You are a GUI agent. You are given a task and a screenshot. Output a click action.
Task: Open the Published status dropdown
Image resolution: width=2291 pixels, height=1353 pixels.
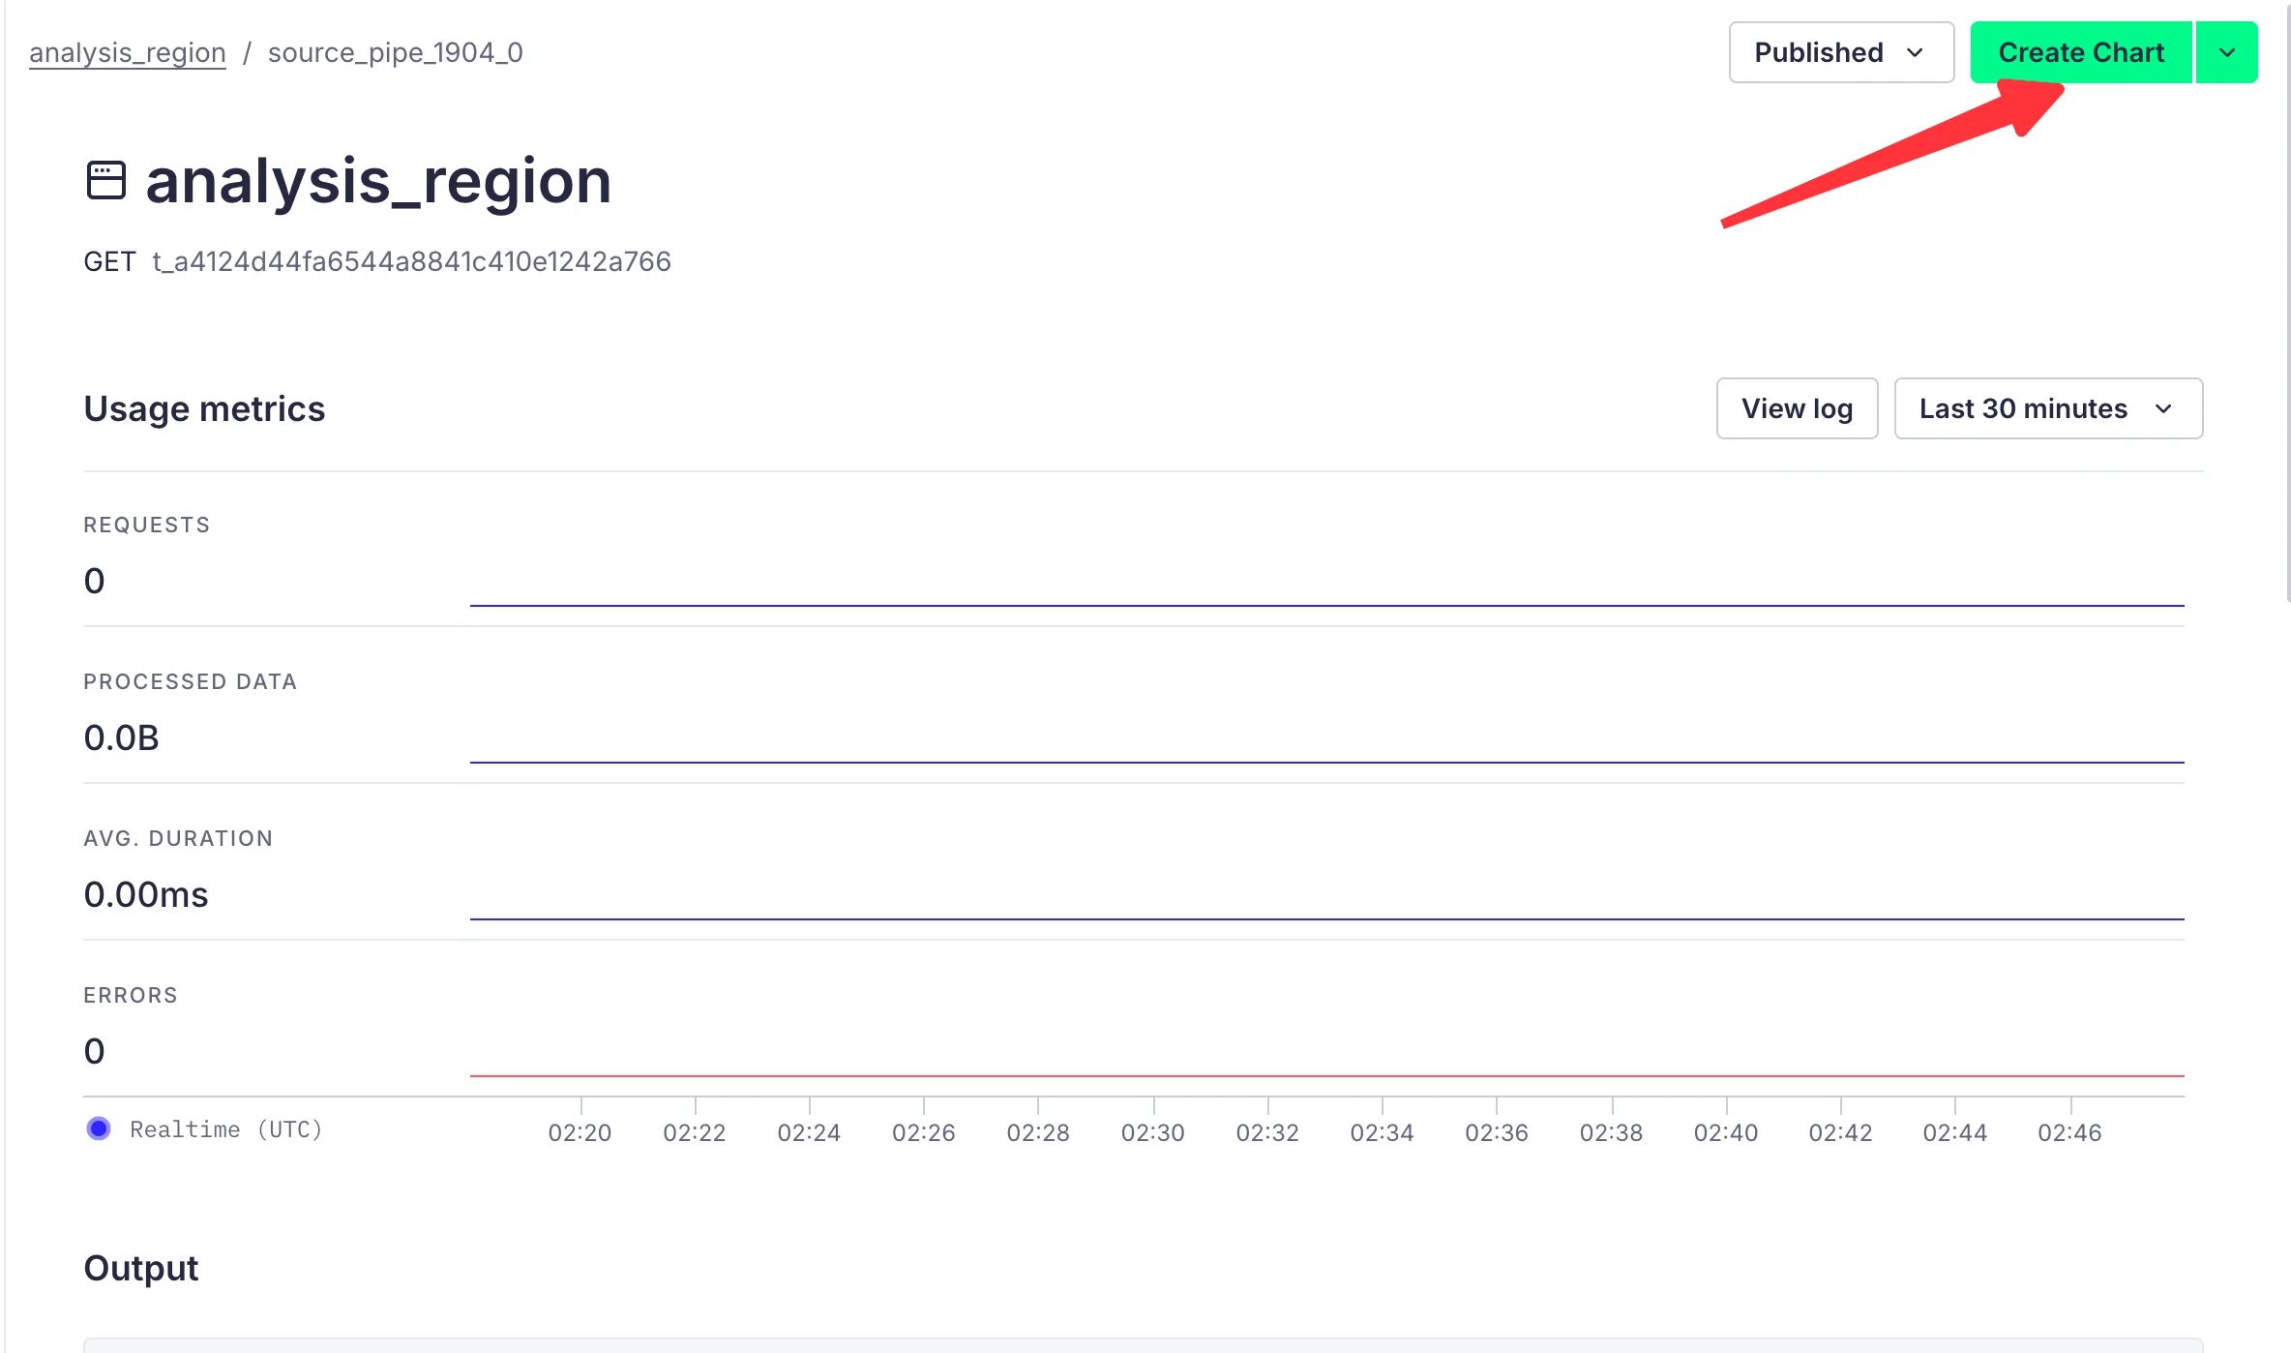click(x=1840, y=52)
